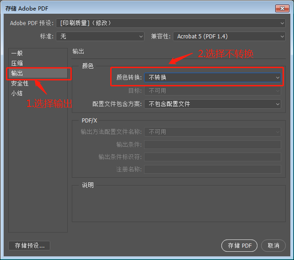Click the 输出条件标识符 input field

pos(213,157)
